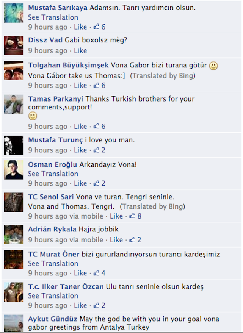Viewport: 243px width, 333px height.
Task: Open the likes count on Tolgahan Büyükşimşek's comment
Action: [x=99, y=85]
